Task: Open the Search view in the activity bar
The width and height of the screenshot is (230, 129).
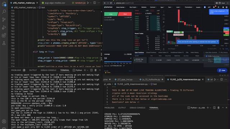Action: [4, 12]
